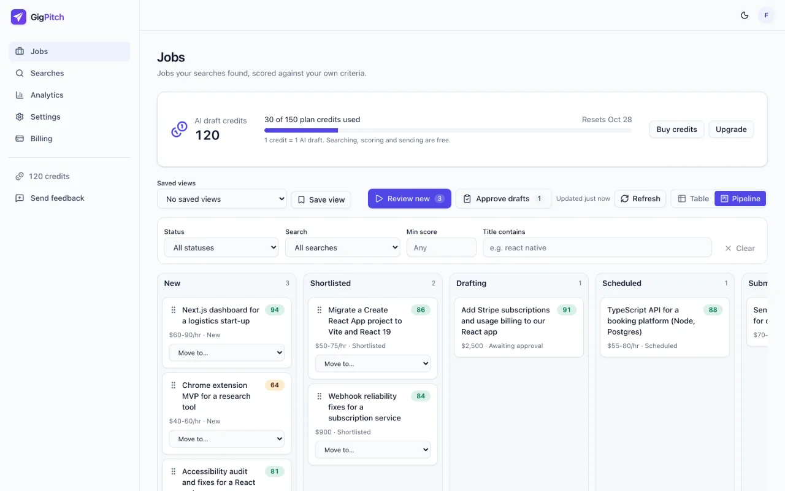Click the 'Updated just now' status text
This screenshot has width=785, height=491.
pos(583,199)
